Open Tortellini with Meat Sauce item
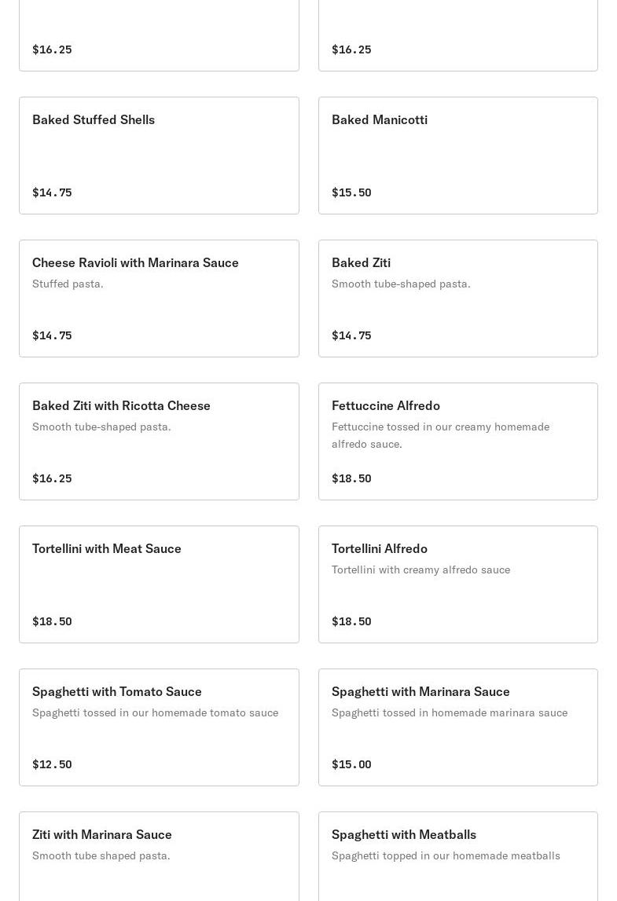The image size is (617, 901). 107,549
